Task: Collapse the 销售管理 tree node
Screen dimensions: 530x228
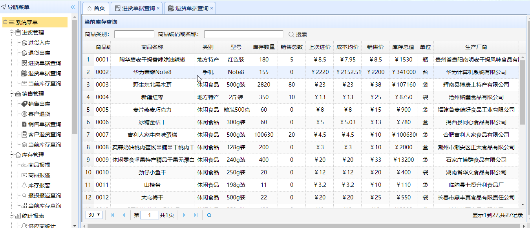Action: click(x=11, y=94)
